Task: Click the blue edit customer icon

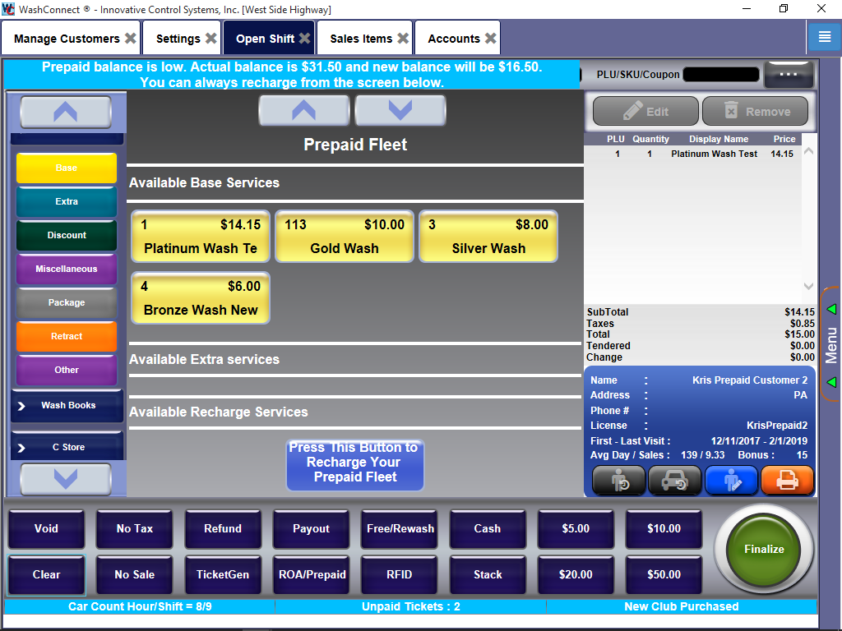Action: [x=731, y=481]
